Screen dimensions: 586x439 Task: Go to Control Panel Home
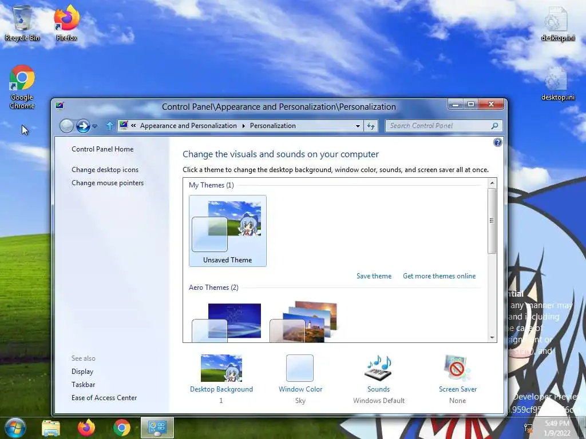(x=102, y=149)
